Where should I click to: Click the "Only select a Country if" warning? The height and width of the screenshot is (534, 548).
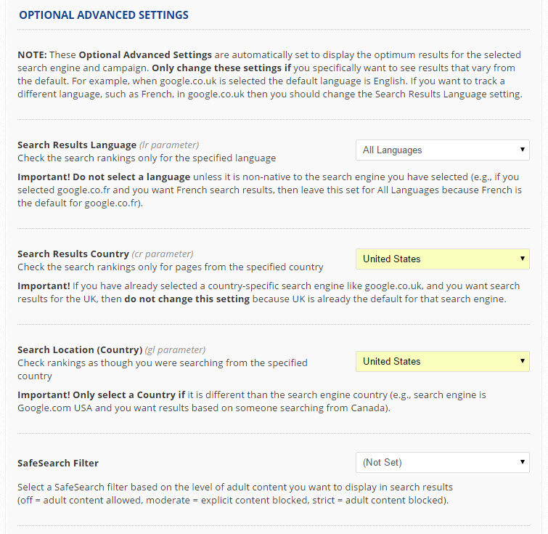pos(128,395)
